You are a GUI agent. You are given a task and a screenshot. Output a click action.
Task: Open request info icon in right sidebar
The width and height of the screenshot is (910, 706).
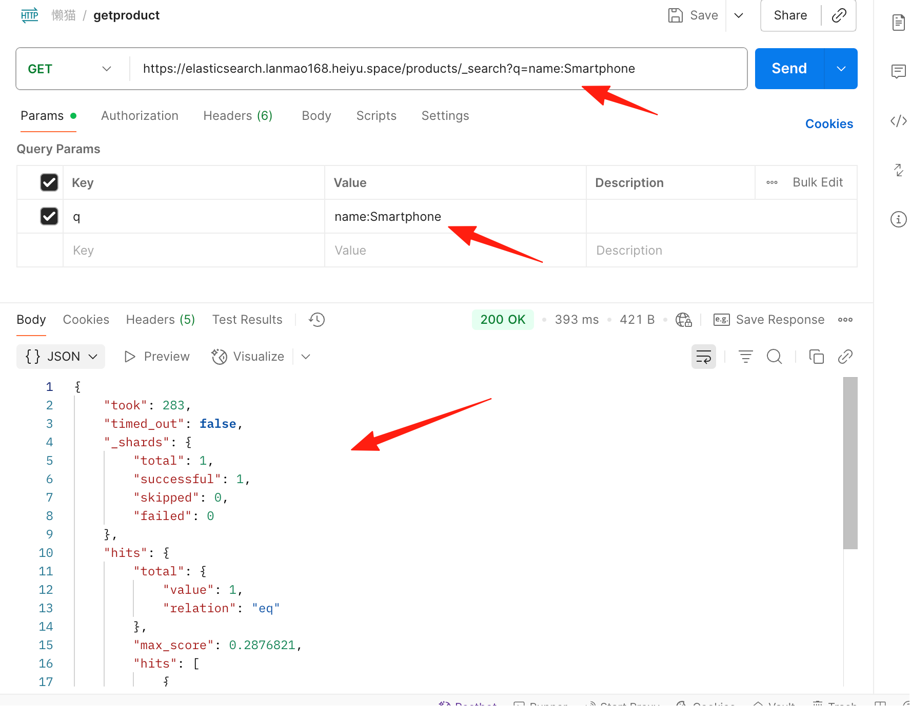coord(898,219)
